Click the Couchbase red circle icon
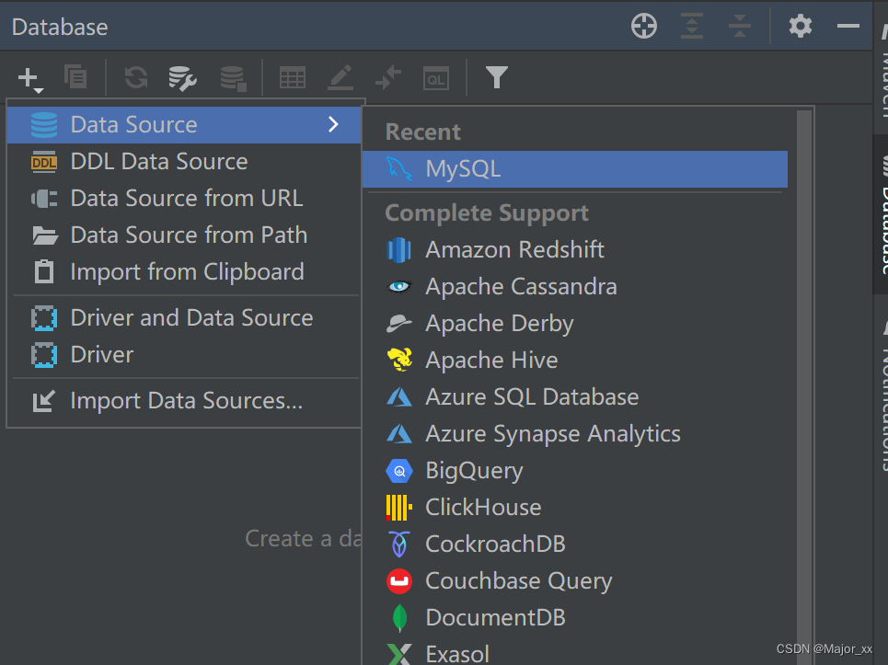 coord(398,581)
